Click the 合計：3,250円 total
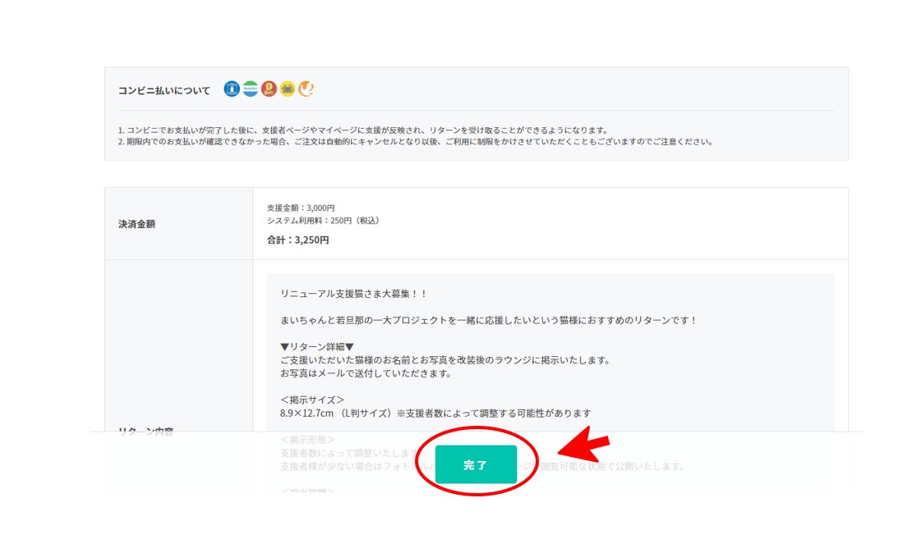 coord(297,240)
